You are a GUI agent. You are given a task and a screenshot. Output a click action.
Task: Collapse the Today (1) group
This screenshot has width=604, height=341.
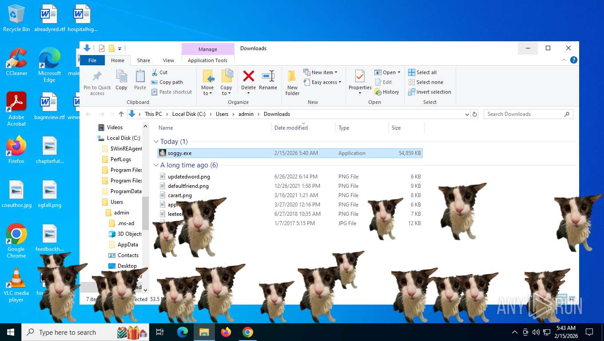156,142
